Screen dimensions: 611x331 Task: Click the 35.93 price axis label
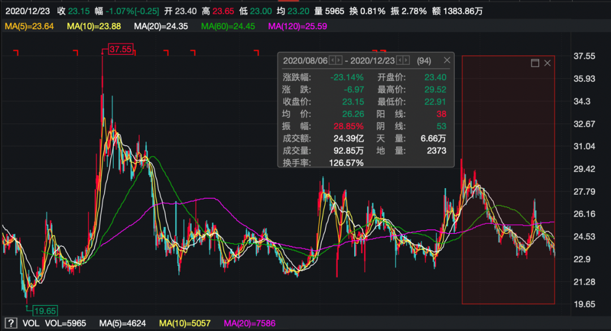tap(584, 79)
